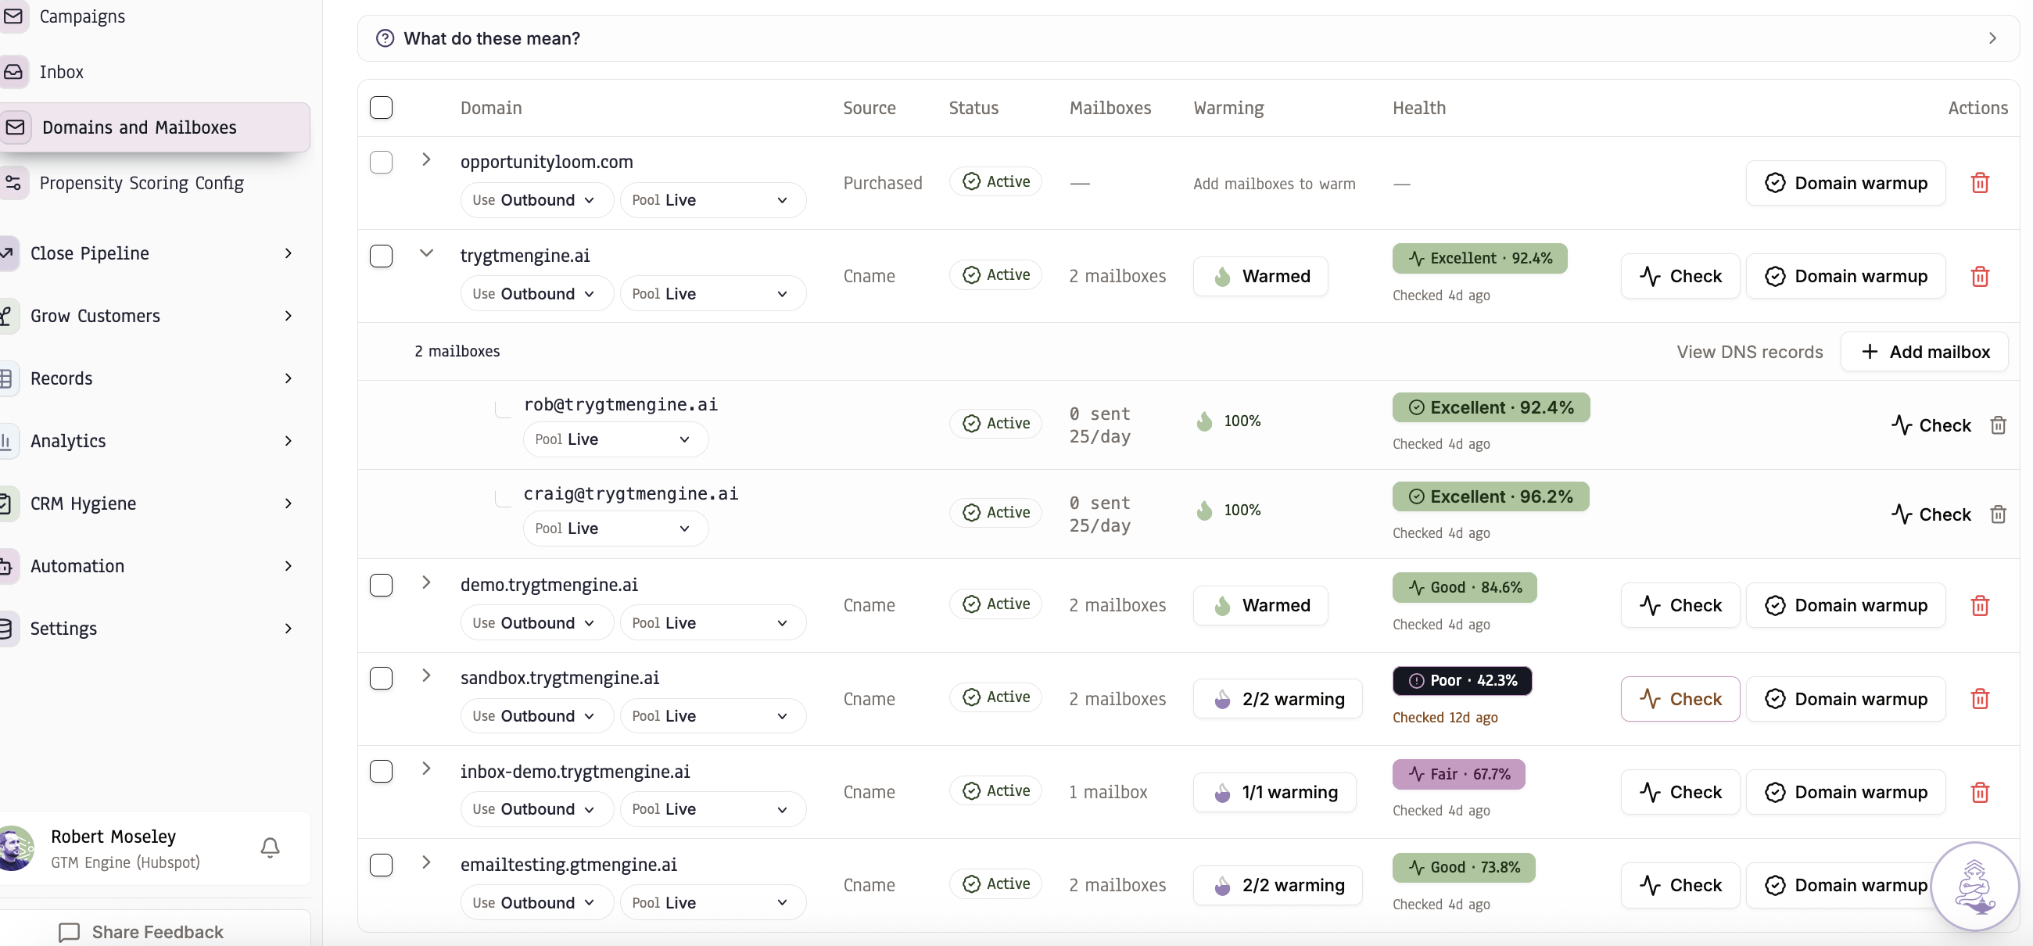Screen dimensions: 2033x946
Task: Click the Campaigns envelope icon in sidebar
Action: [x=13, y=16]
